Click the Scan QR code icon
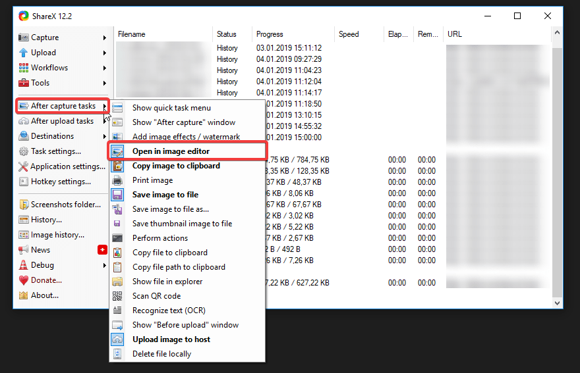The width and height of the screenshot is (580, 373). point(117,296)
